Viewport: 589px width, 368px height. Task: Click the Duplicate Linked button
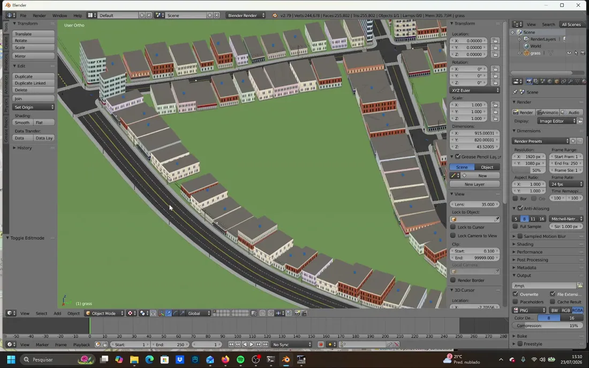[33, 83]
